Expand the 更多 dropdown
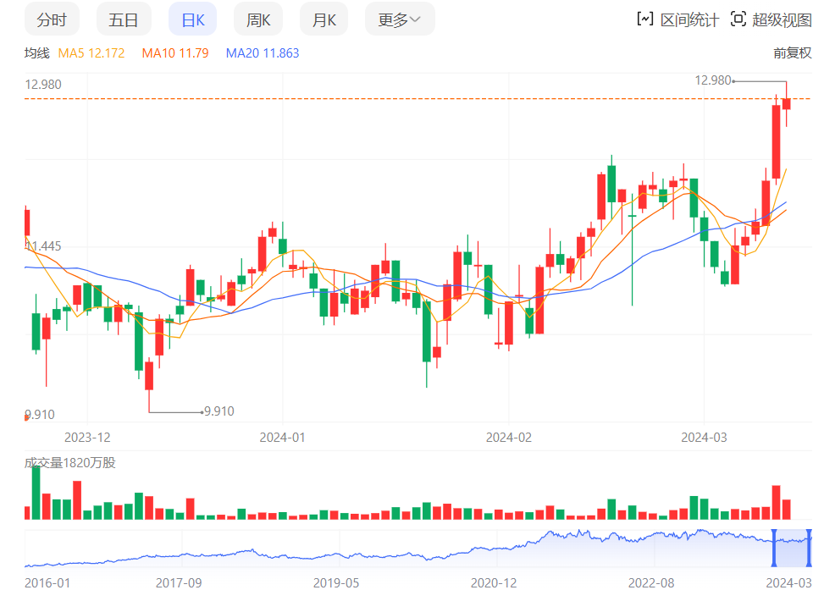This screenshot has width=835, height=590. 400,19
